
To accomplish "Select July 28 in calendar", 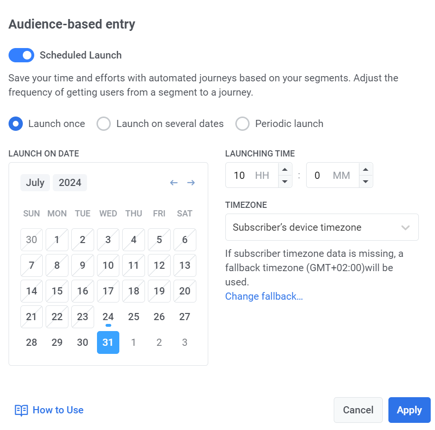I will point(32,342).
